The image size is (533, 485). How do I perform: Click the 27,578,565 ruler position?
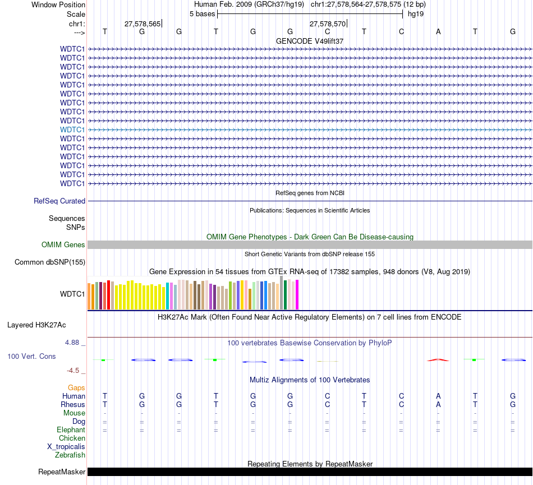pos(143,24)
